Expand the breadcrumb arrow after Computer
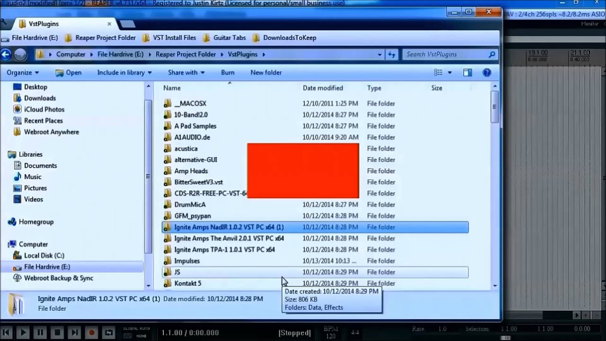This screenshot has width=606, height=341. click(91, 54)
